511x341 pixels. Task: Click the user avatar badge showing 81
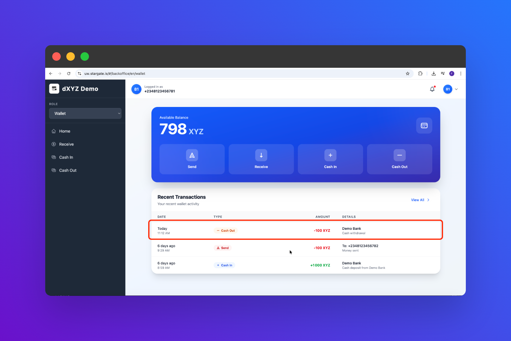point(447,89)
